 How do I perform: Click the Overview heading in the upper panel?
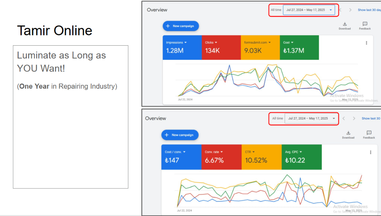tap(157, 10)
